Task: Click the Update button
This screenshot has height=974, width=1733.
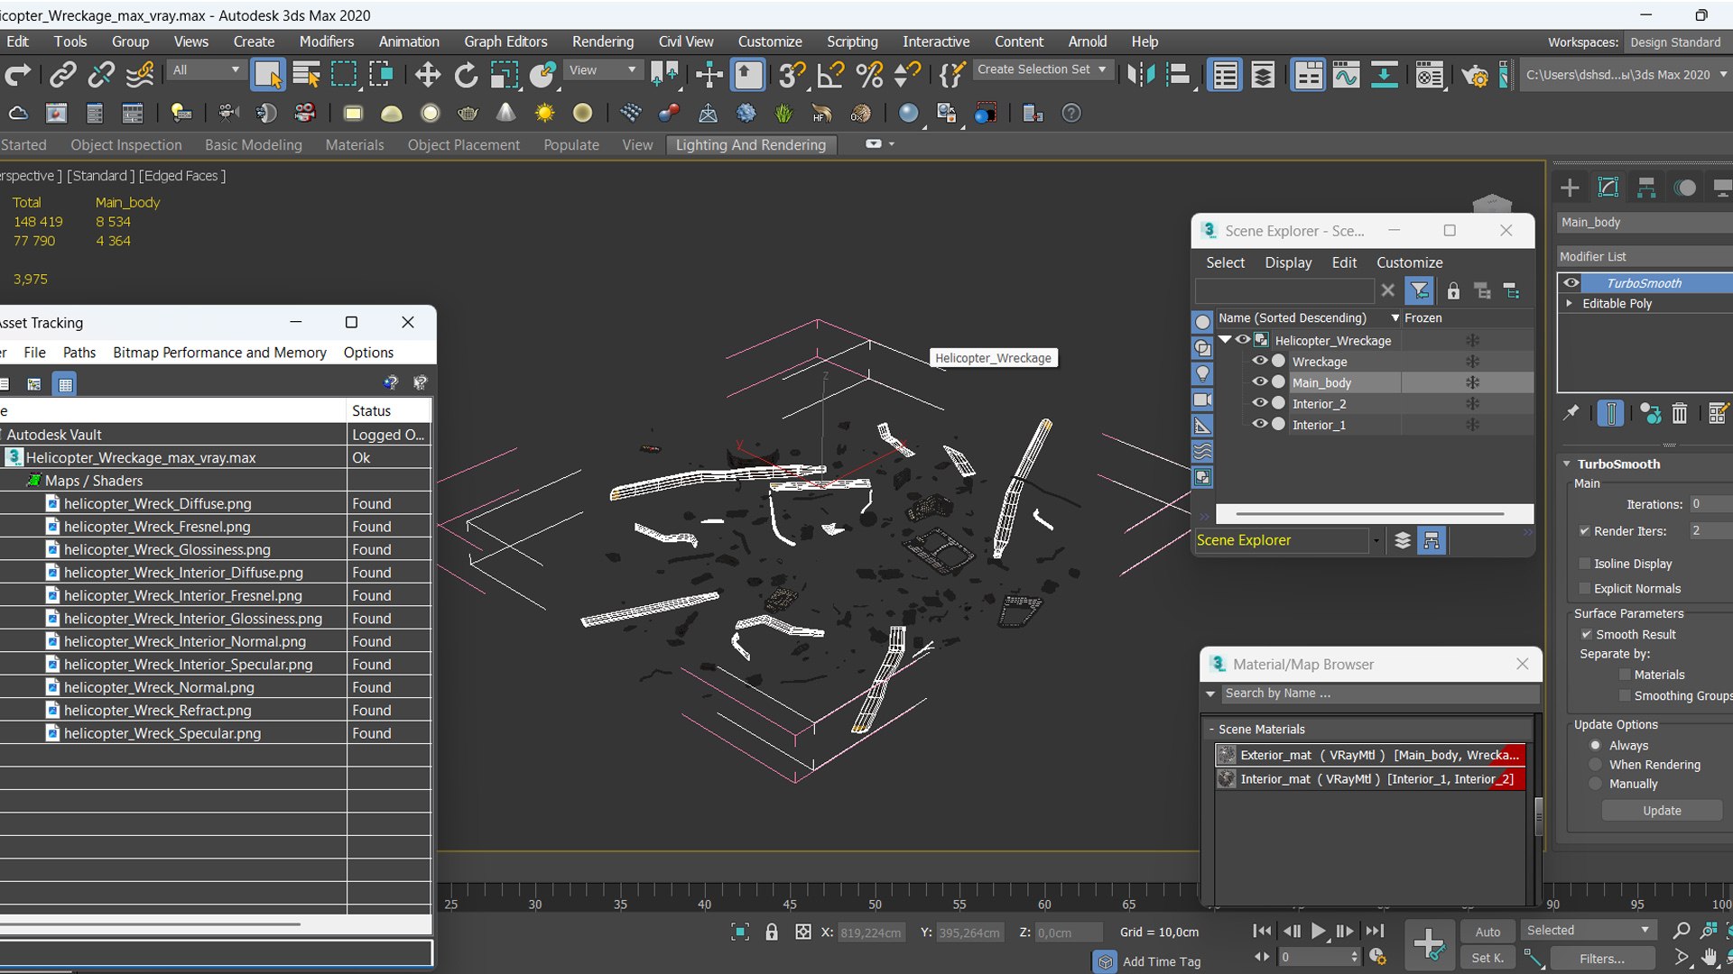Action: tap(1661, 811)
